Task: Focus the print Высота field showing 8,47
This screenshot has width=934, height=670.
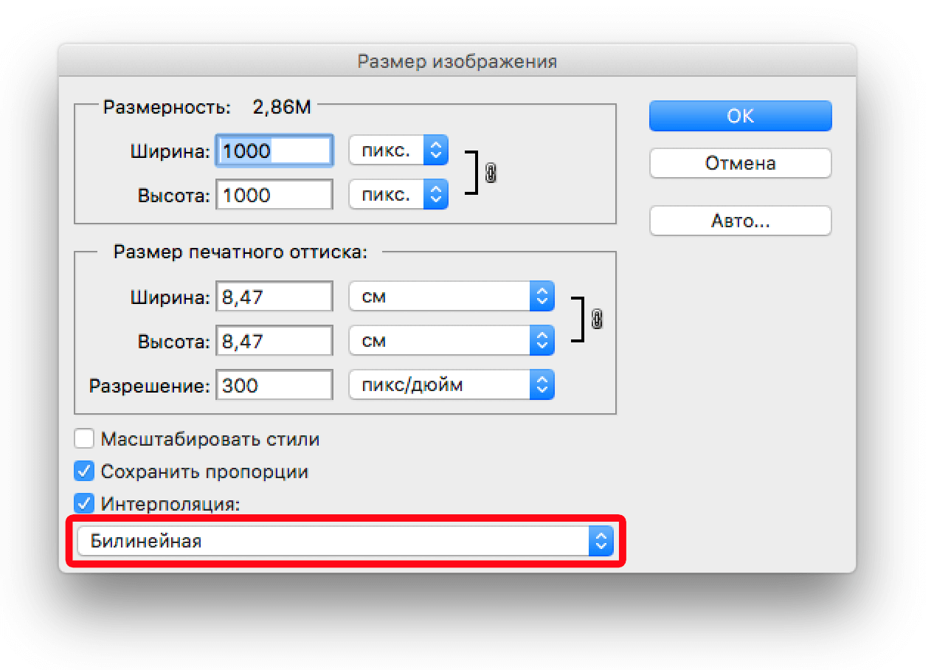Action: [274, 342]
